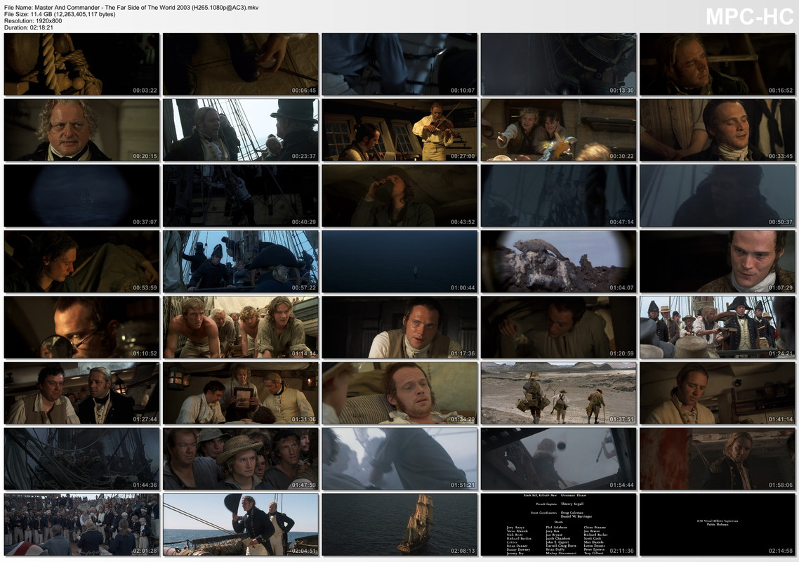Screen dimensions: 799x562
Task: Select the final credits frame at 02:14:58
Action: point(718,525)
